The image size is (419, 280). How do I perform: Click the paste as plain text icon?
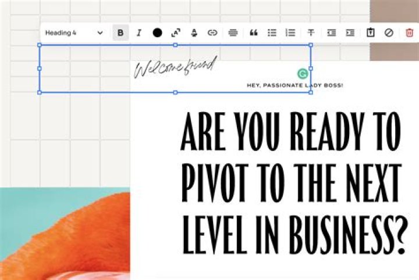click(x=370, y=33)
